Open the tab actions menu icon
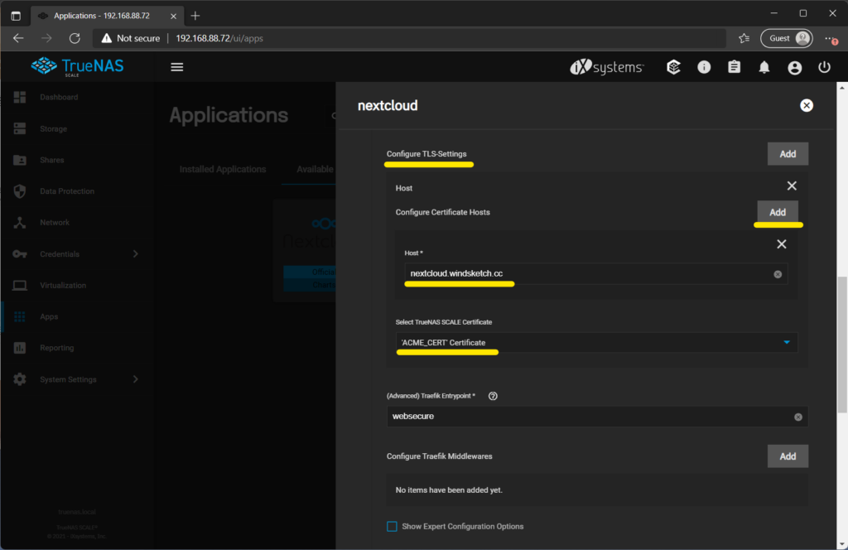The height and width of the screenshot is (550, 848). [16, 16]
